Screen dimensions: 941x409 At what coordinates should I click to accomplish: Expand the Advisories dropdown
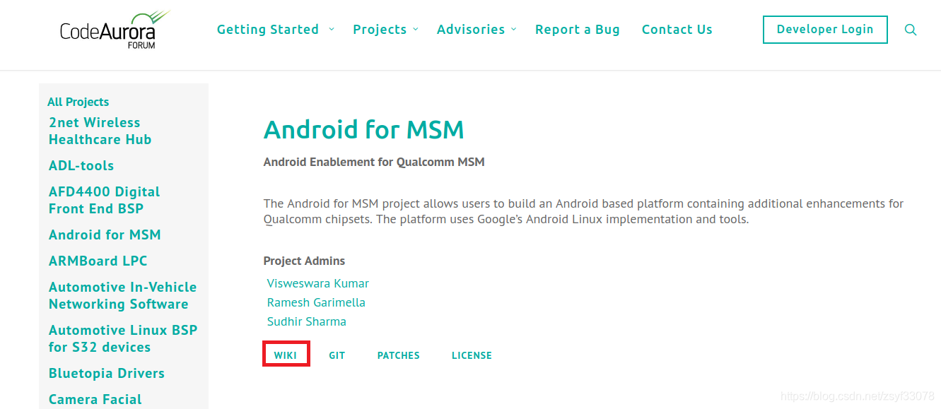coord(471,29)
